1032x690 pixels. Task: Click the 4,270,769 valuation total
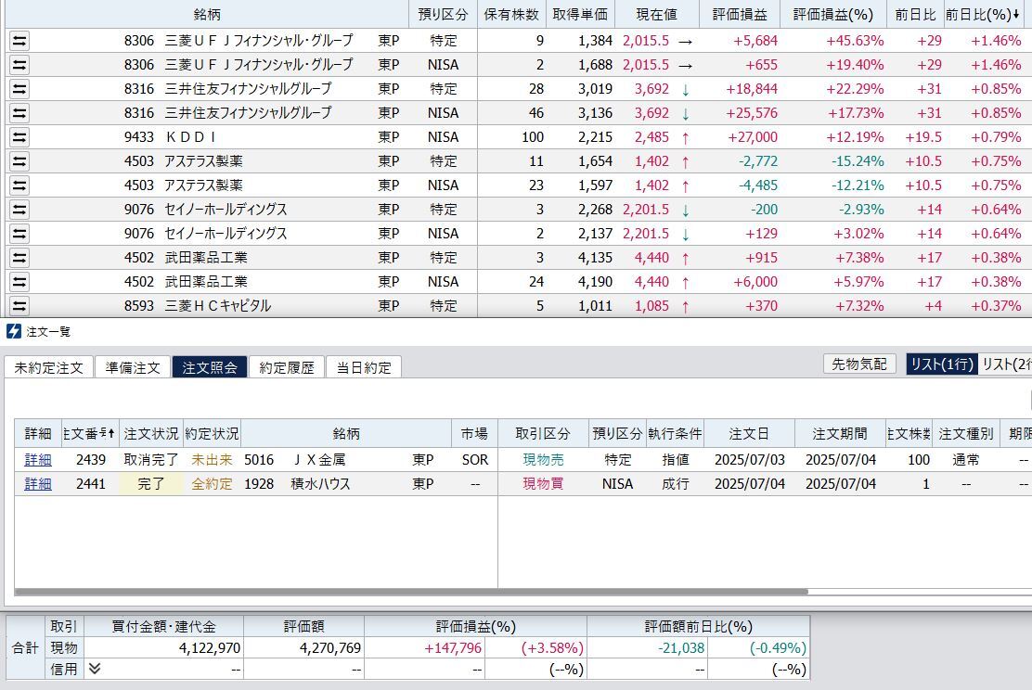tap(330, 648)
